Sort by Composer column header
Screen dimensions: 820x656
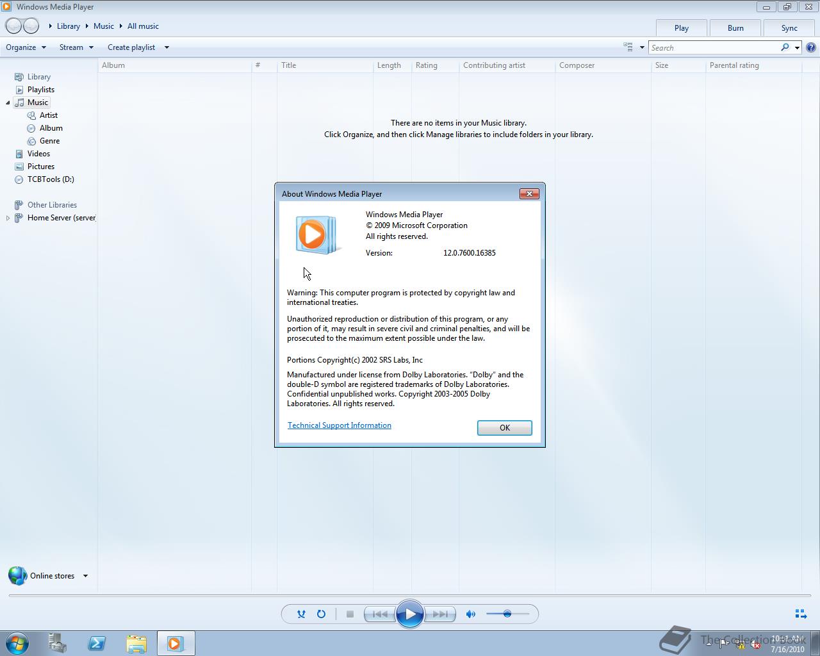tap(603, 65)
